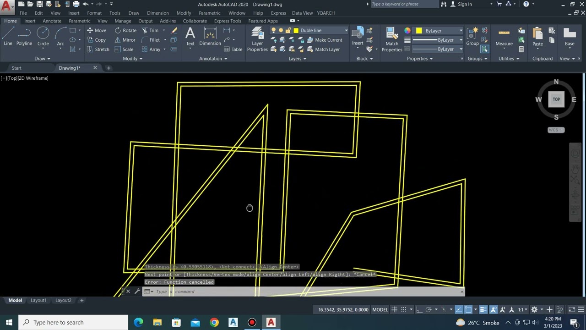Open the Insert block tool
This screenshot has width=586, height=330.
[x=358, y=37]
